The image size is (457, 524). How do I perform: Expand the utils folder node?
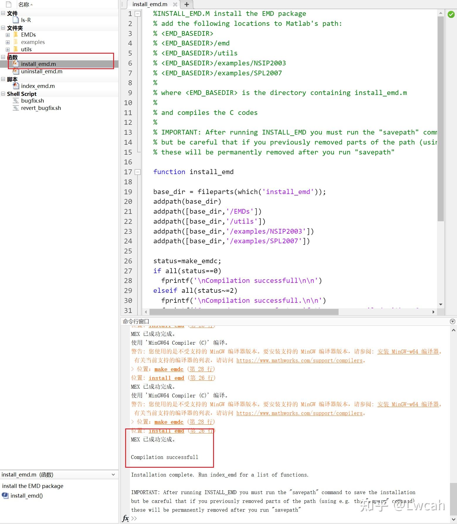(x=8, y=50)
